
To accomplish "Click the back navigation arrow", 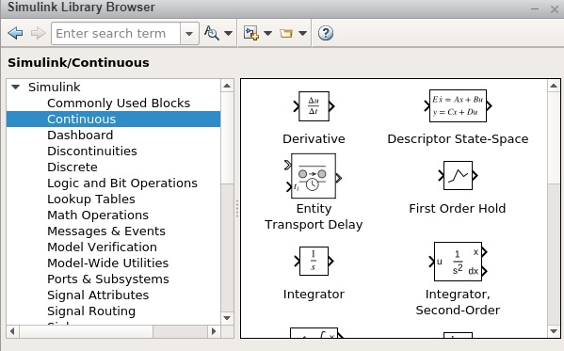I will coord(15,34).
